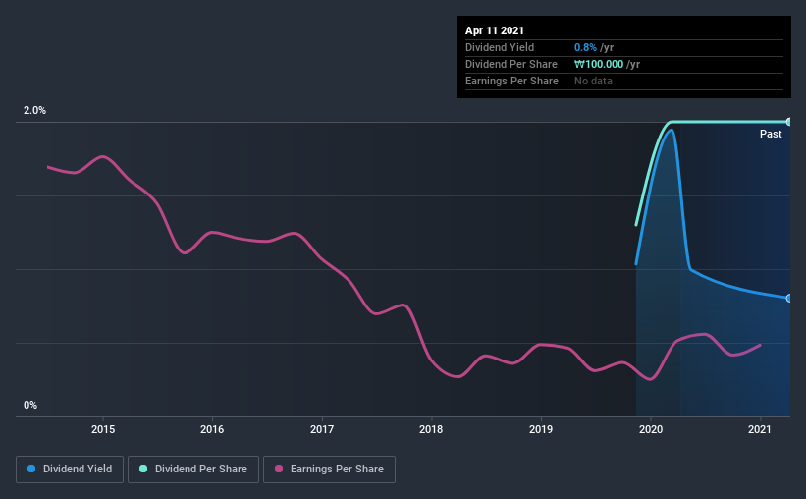Viewport: 806px width, 499px height.
Task: Click the 2021 x-axis label
Action: coord(760,429)
